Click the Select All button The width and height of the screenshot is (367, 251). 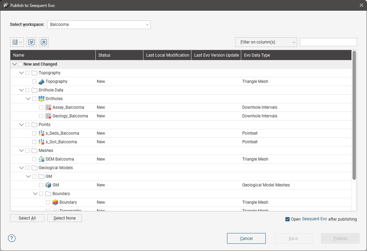click(27, 218)
